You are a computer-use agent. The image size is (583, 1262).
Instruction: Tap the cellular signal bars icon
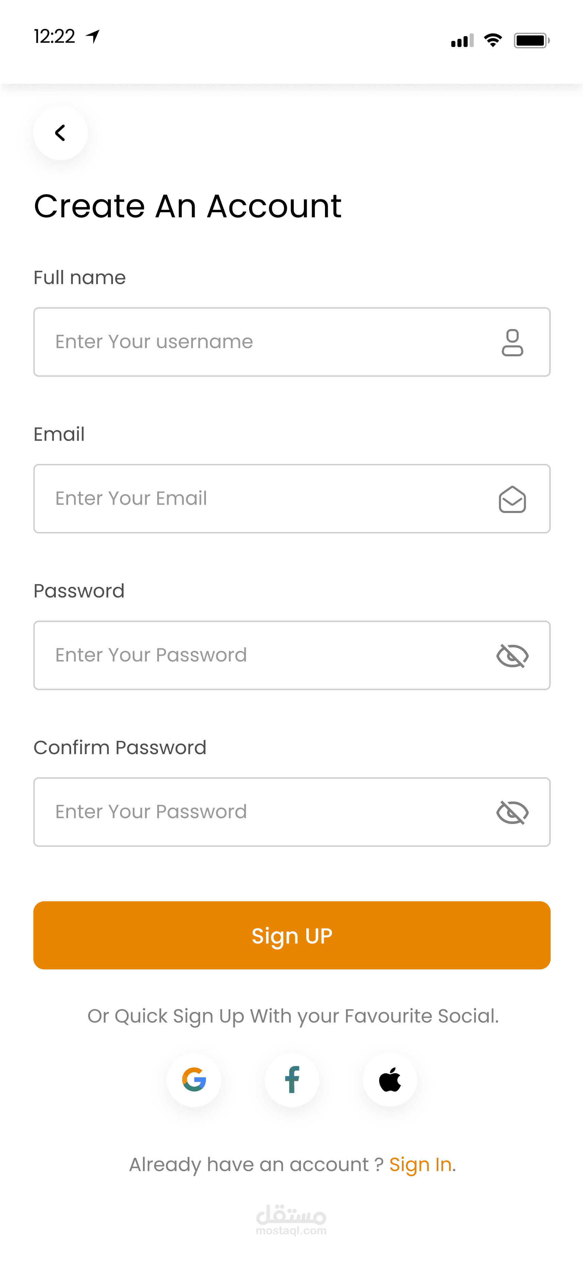[x=462, y=41]
